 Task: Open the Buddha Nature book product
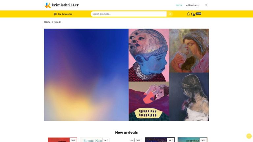95,140
